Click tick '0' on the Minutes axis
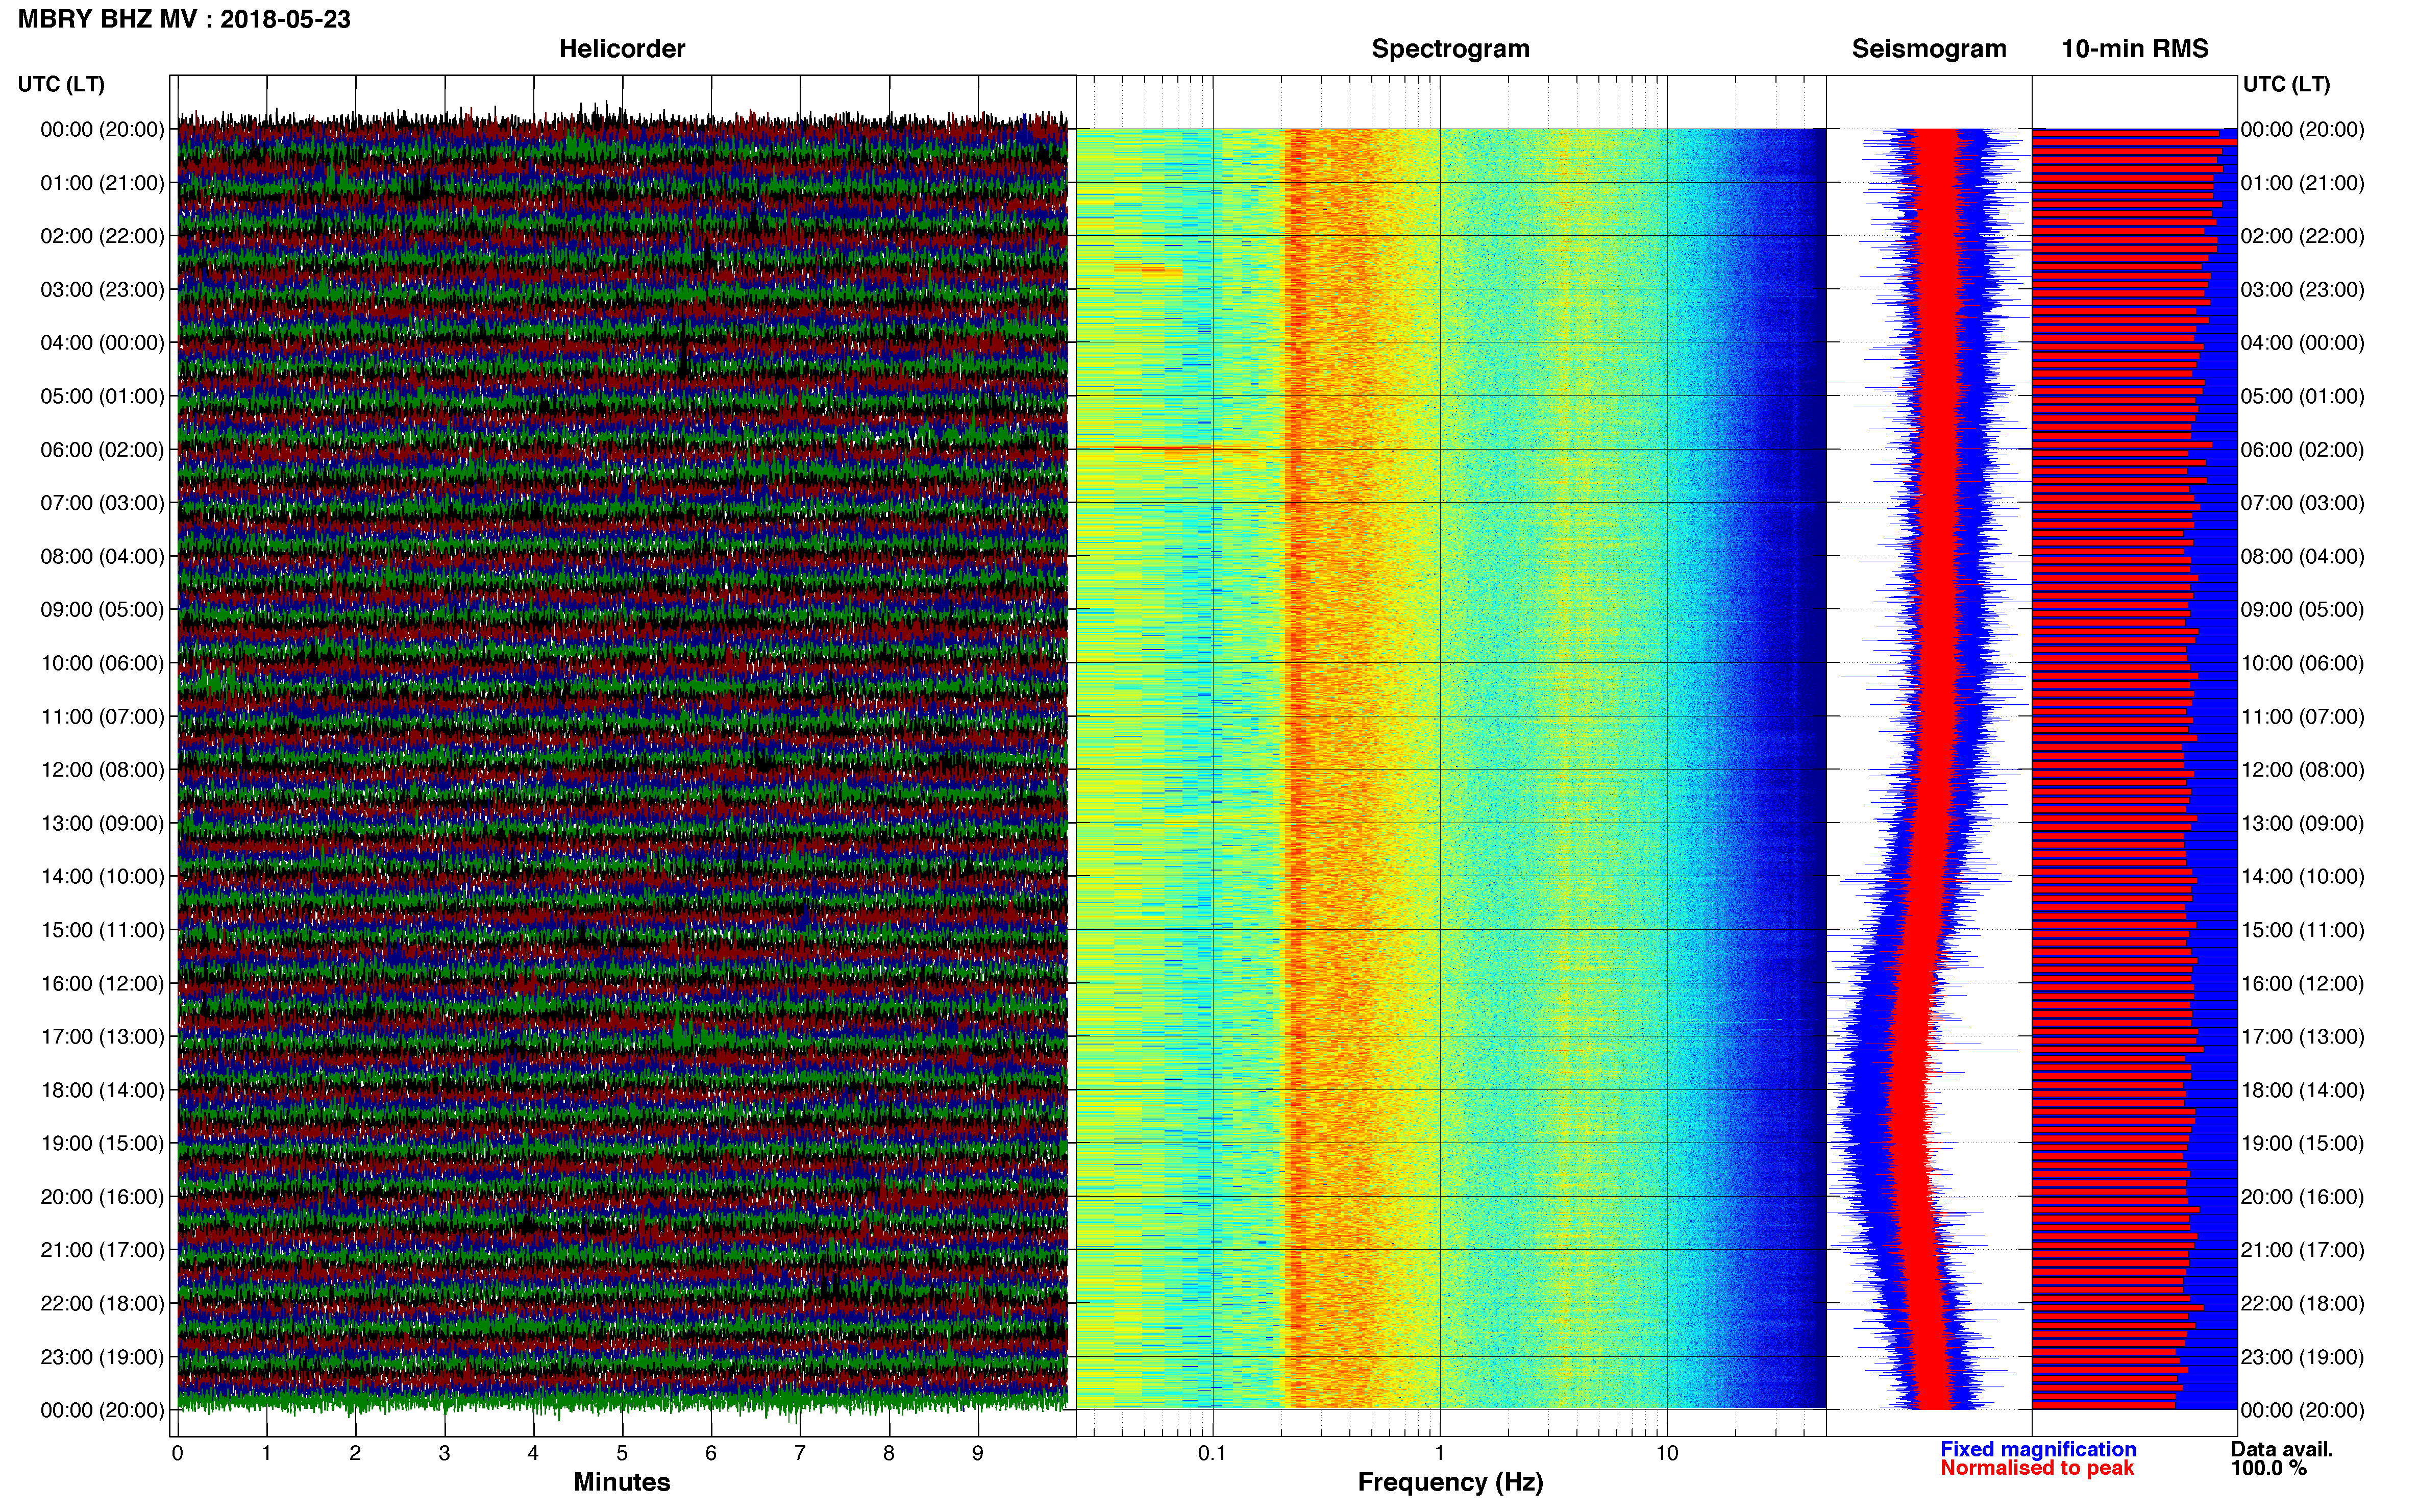 pyautogui.click(x=177, y=1454)
